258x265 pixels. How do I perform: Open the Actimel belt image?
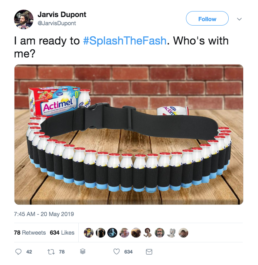[x=129, y=135]
